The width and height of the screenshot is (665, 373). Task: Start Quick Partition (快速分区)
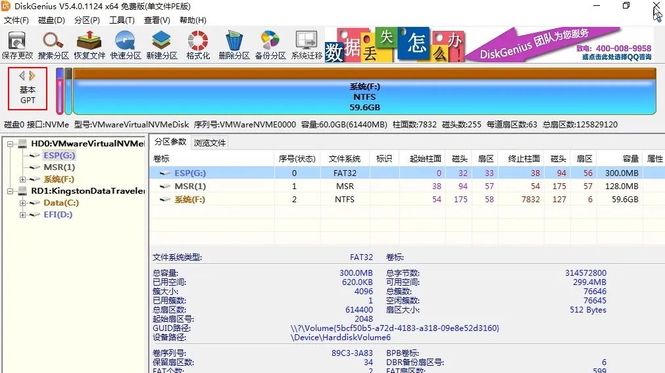tap(126, 45)
